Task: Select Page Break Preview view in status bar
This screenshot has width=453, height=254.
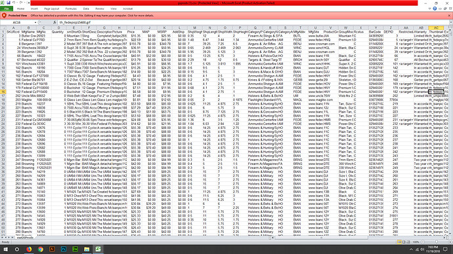Action: 408,242
